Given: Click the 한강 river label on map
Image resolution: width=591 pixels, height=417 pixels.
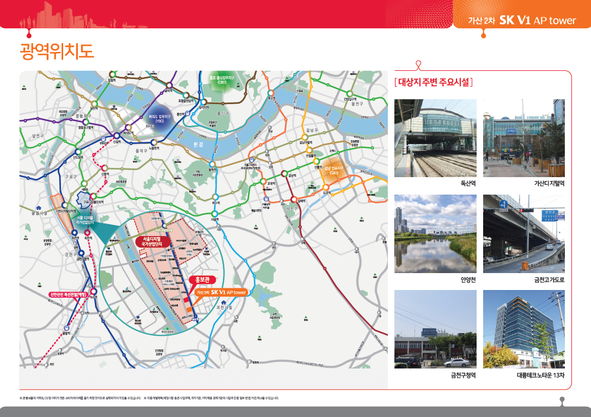Looking at the screenshot, I should click(x=198, y=144).
